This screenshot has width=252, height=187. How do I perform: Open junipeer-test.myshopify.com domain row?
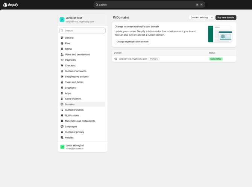click(x=133, y=59)
